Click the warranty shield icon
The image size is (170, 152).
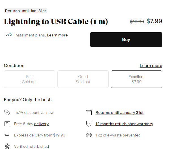[x=89, y=124]
